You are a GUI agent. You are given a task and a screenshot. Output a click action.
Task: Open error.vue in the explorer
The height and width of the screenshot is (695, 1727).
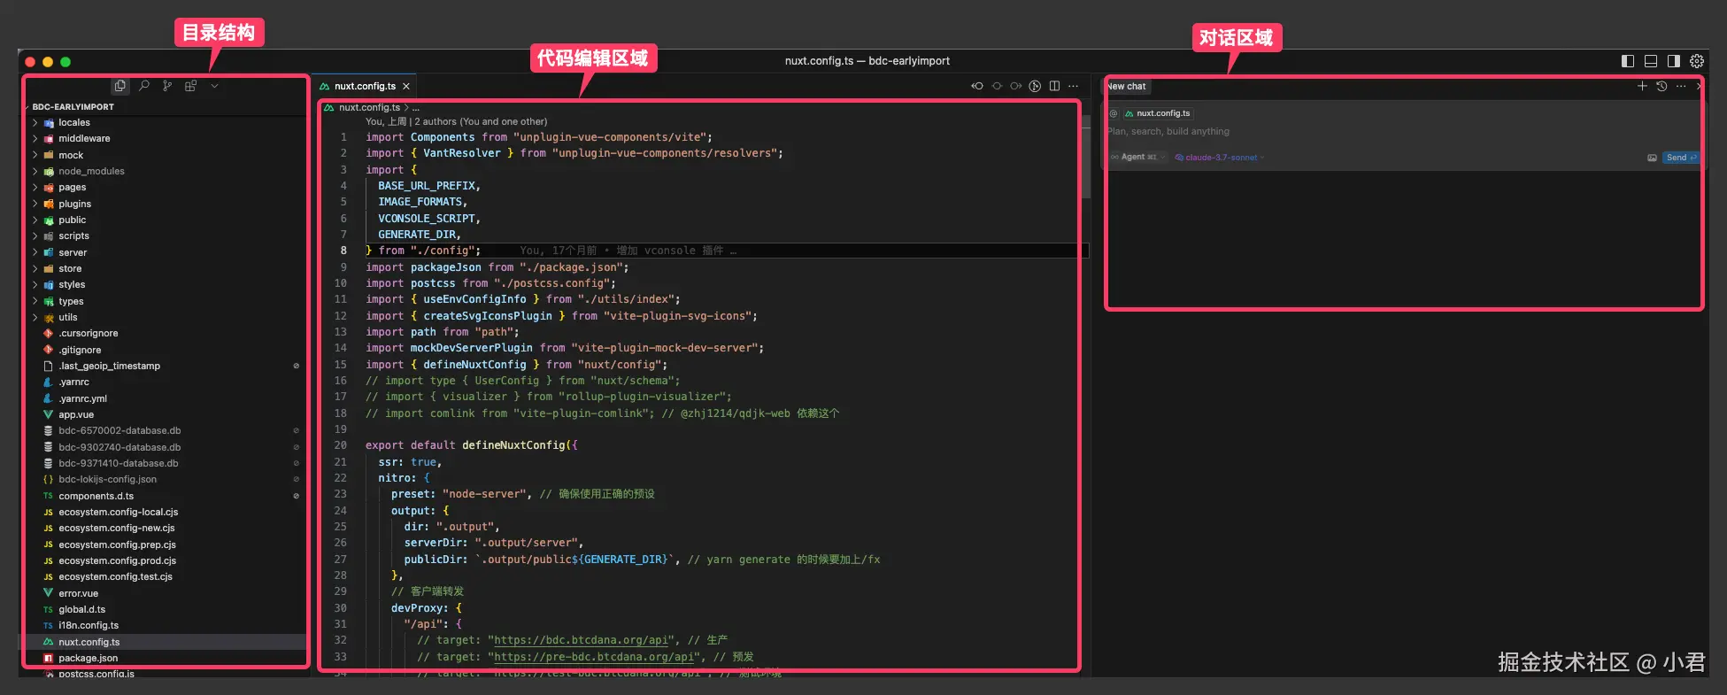[78, 593]
